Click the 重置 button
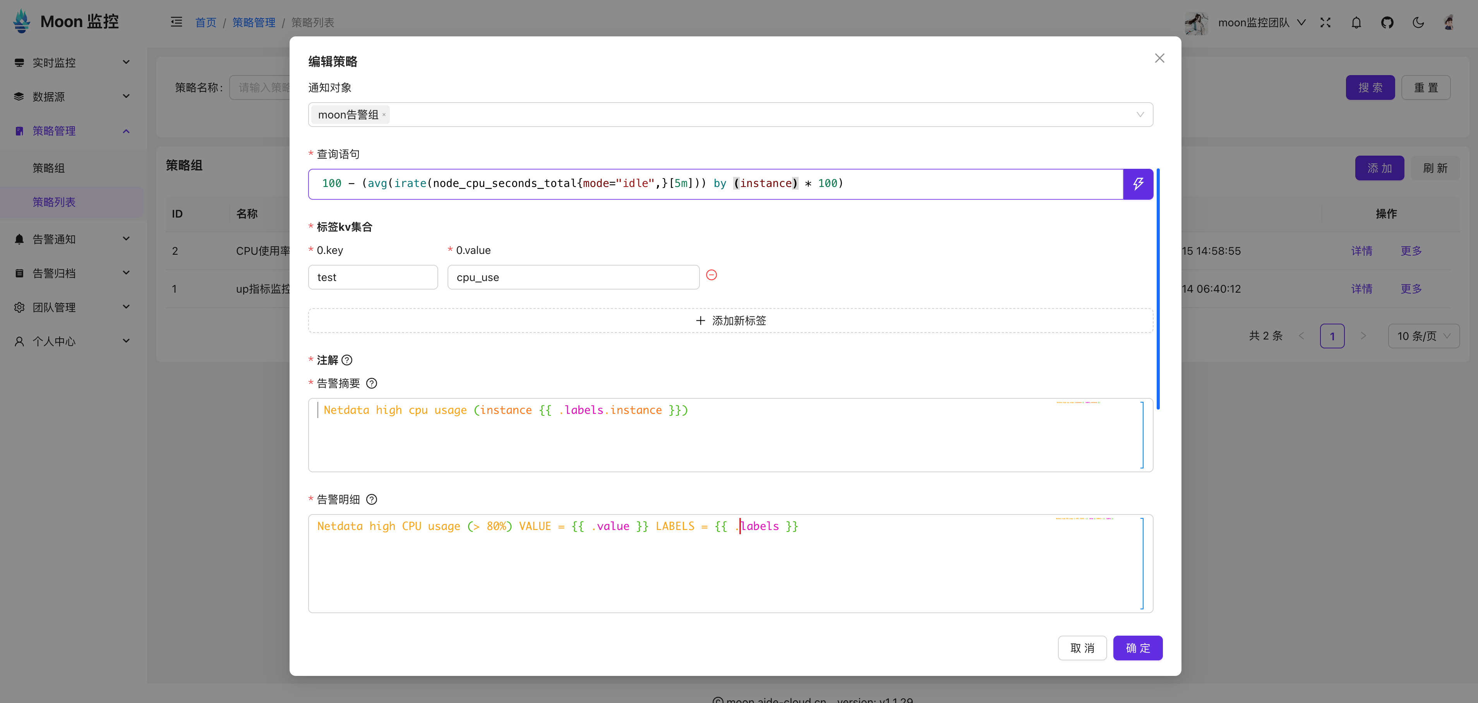The width and height of the screenshot is (1478, 703). 1426,88
